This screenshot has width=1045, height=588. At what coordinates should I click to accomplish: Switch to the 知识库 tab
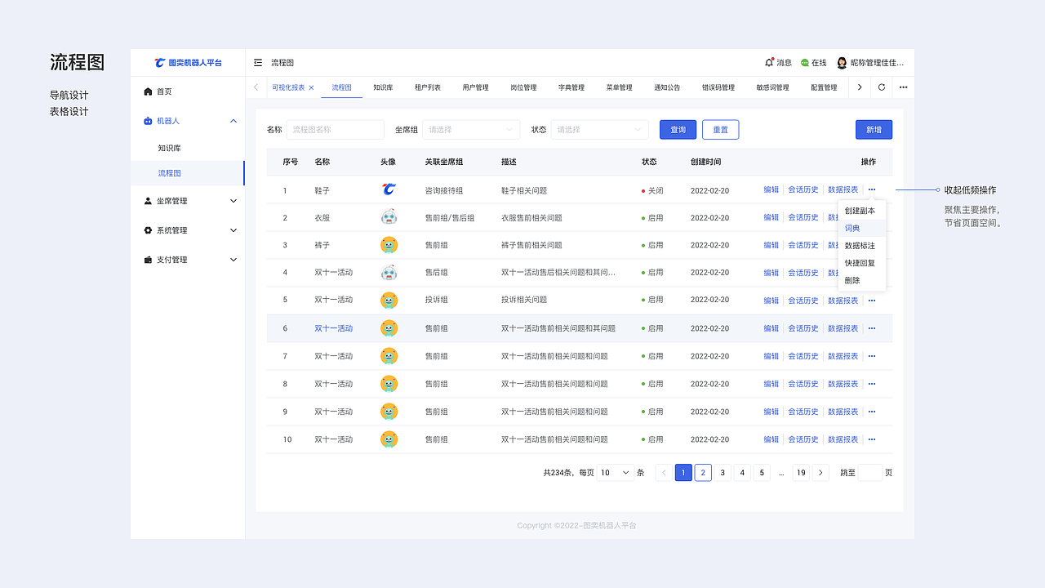(383, 87)
